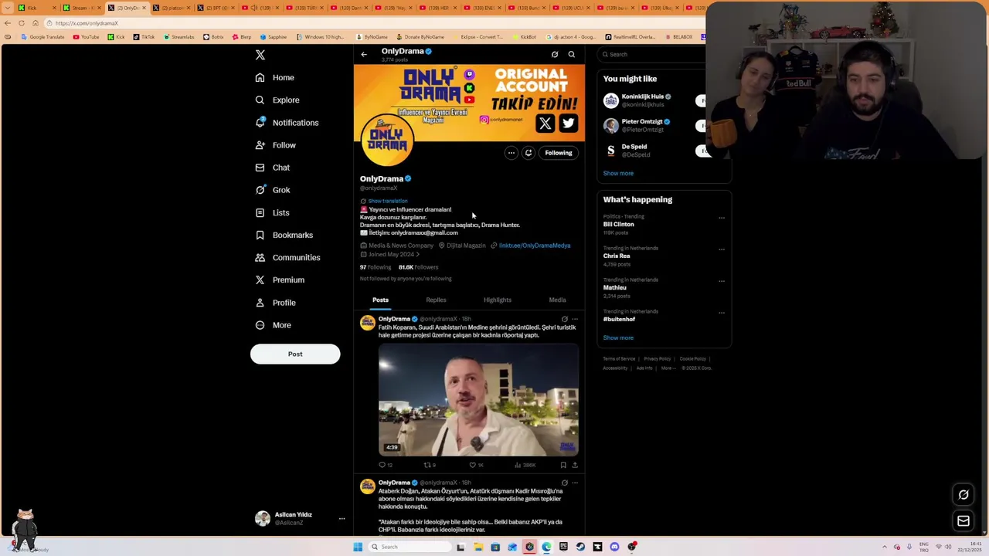Switch to the Media tab

tap(557, 300)
